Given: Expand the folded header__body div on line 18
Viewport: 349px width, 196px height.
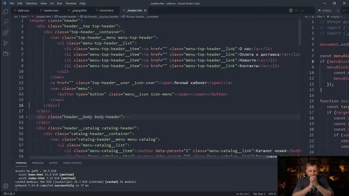Looking at the screenshot, I should click(27, 117).
